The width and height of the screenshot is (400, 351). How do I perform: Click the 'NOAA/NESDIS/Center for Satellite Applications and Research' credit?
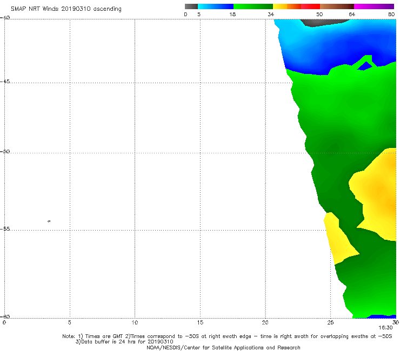tap(223, 347)
